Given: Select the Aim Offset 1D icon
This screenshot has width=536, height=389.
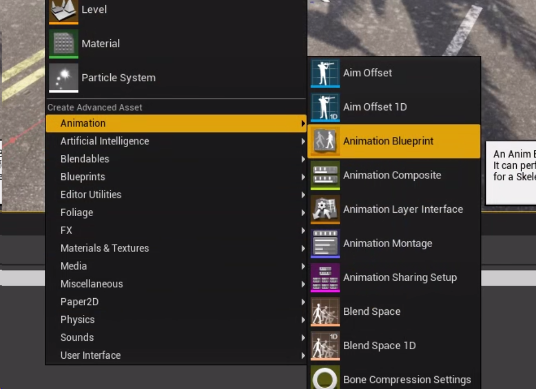Looking at the screenshot, I should 325,107.
